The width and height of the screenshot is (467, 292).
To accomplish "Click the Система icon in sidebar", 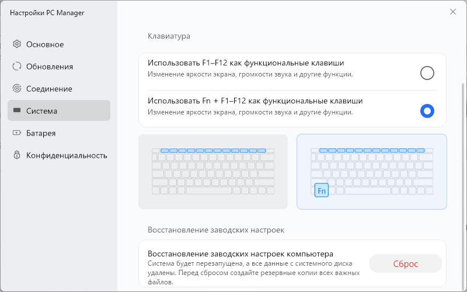I will 17,111.
